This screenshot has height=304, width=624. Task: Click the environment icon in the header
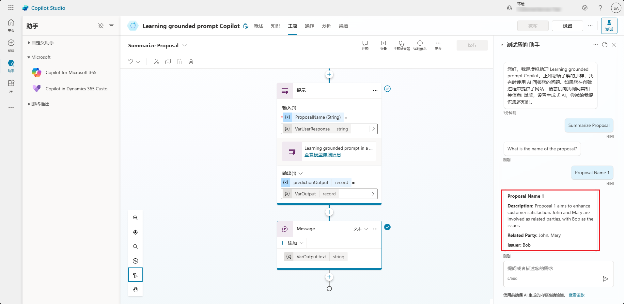(509, 8)
